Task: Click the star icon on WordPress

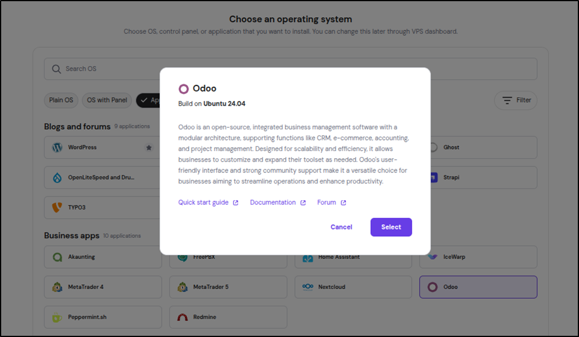Action: point(149,148)
